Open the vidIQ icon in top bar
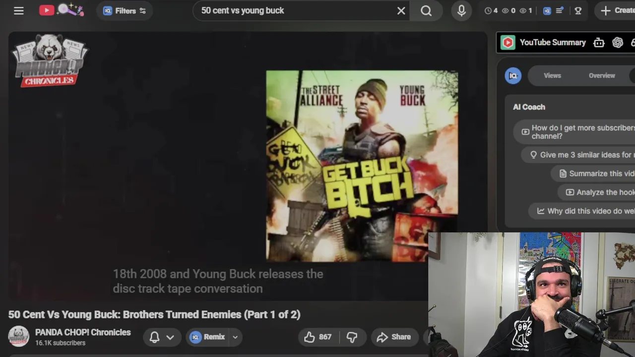The height and width of the screenshot is (357, 635). tap(547, 10)
